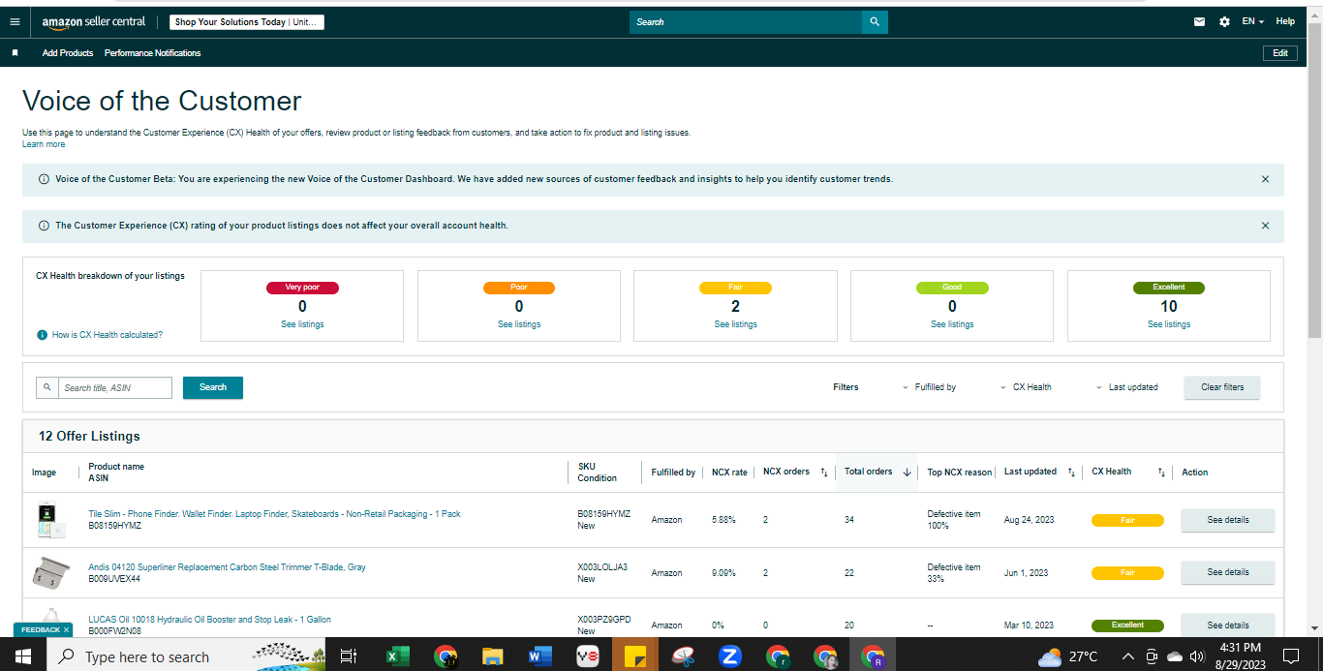Expand the Last updated filter
This screenshot has width=1323, height=671.
[x=1126, y=387]
